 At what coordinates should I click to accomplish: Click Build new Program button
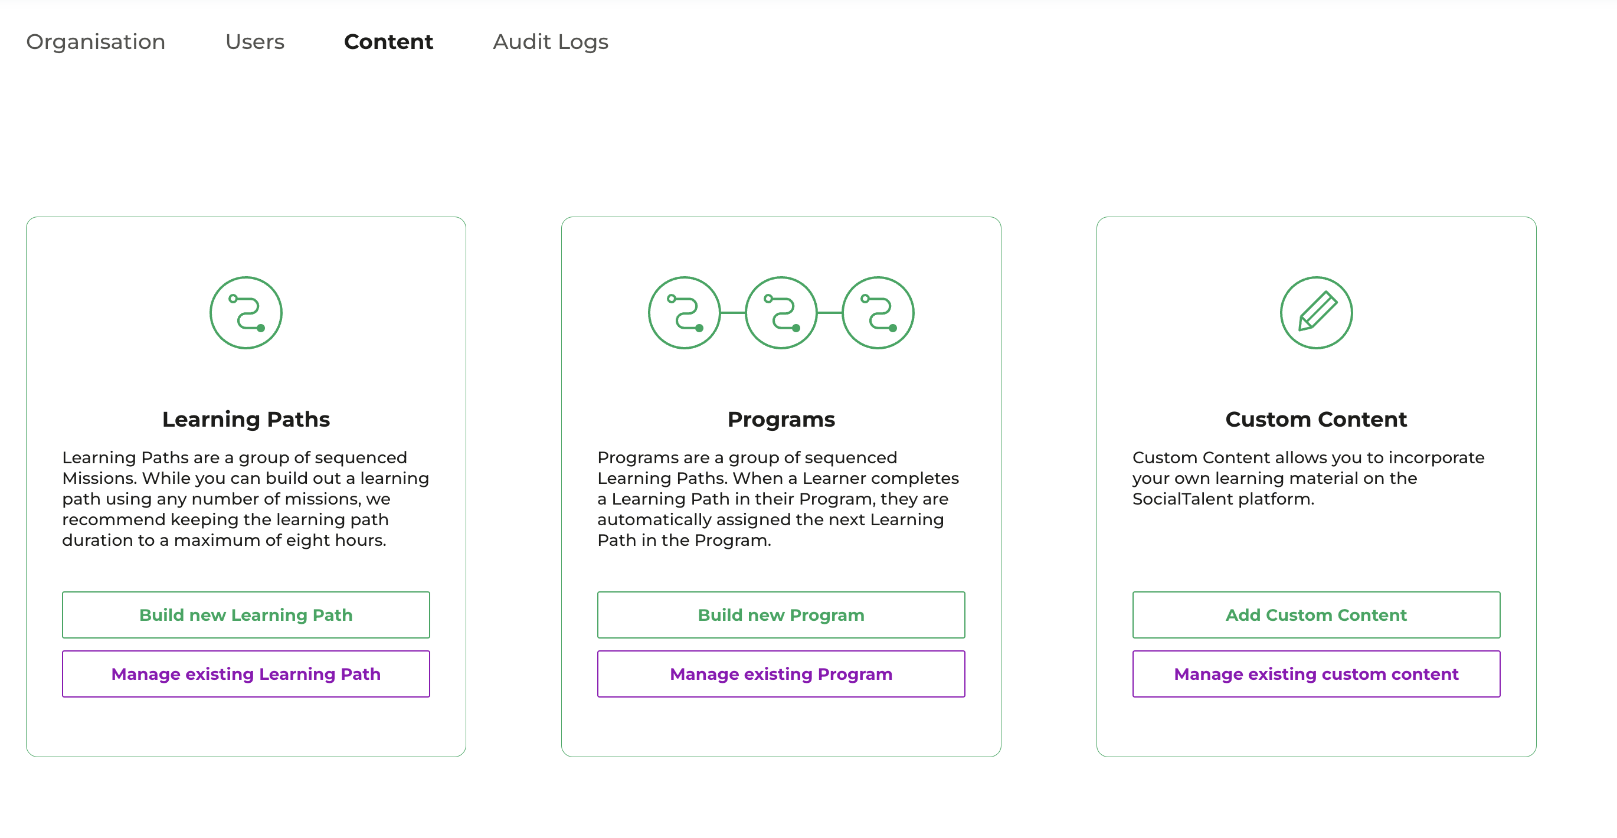(x=781, y=614)
